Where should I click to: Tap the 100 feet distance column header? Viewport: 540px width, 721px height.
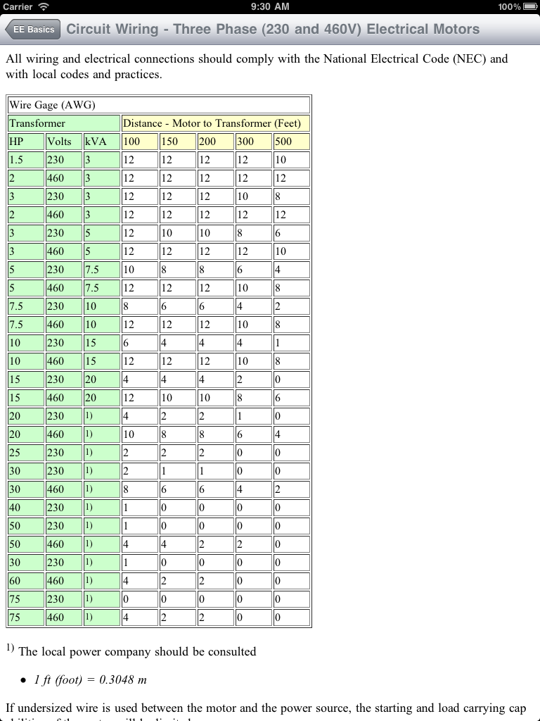coord(139,142)
